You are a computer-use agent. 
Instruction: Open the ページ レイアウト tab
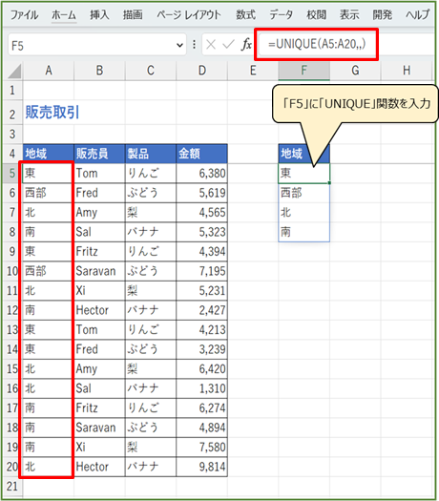click(x=189, y=14)
